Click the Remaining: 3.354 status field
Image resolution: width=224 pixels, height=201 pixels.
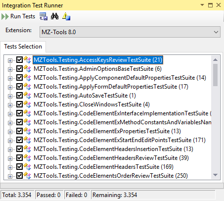point(153,195)
